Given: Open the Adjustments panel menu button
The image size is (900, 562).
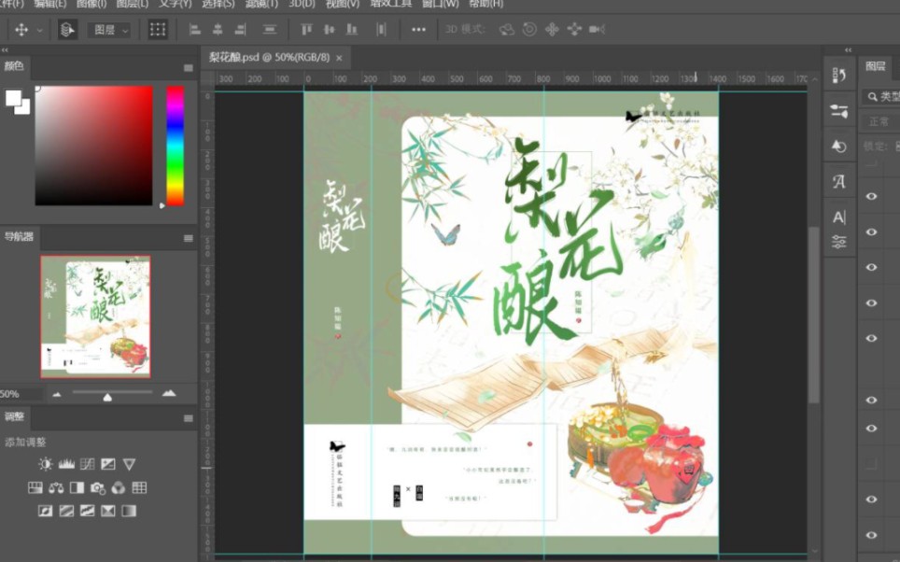Looking at the screenshot, I should point(190,417).
